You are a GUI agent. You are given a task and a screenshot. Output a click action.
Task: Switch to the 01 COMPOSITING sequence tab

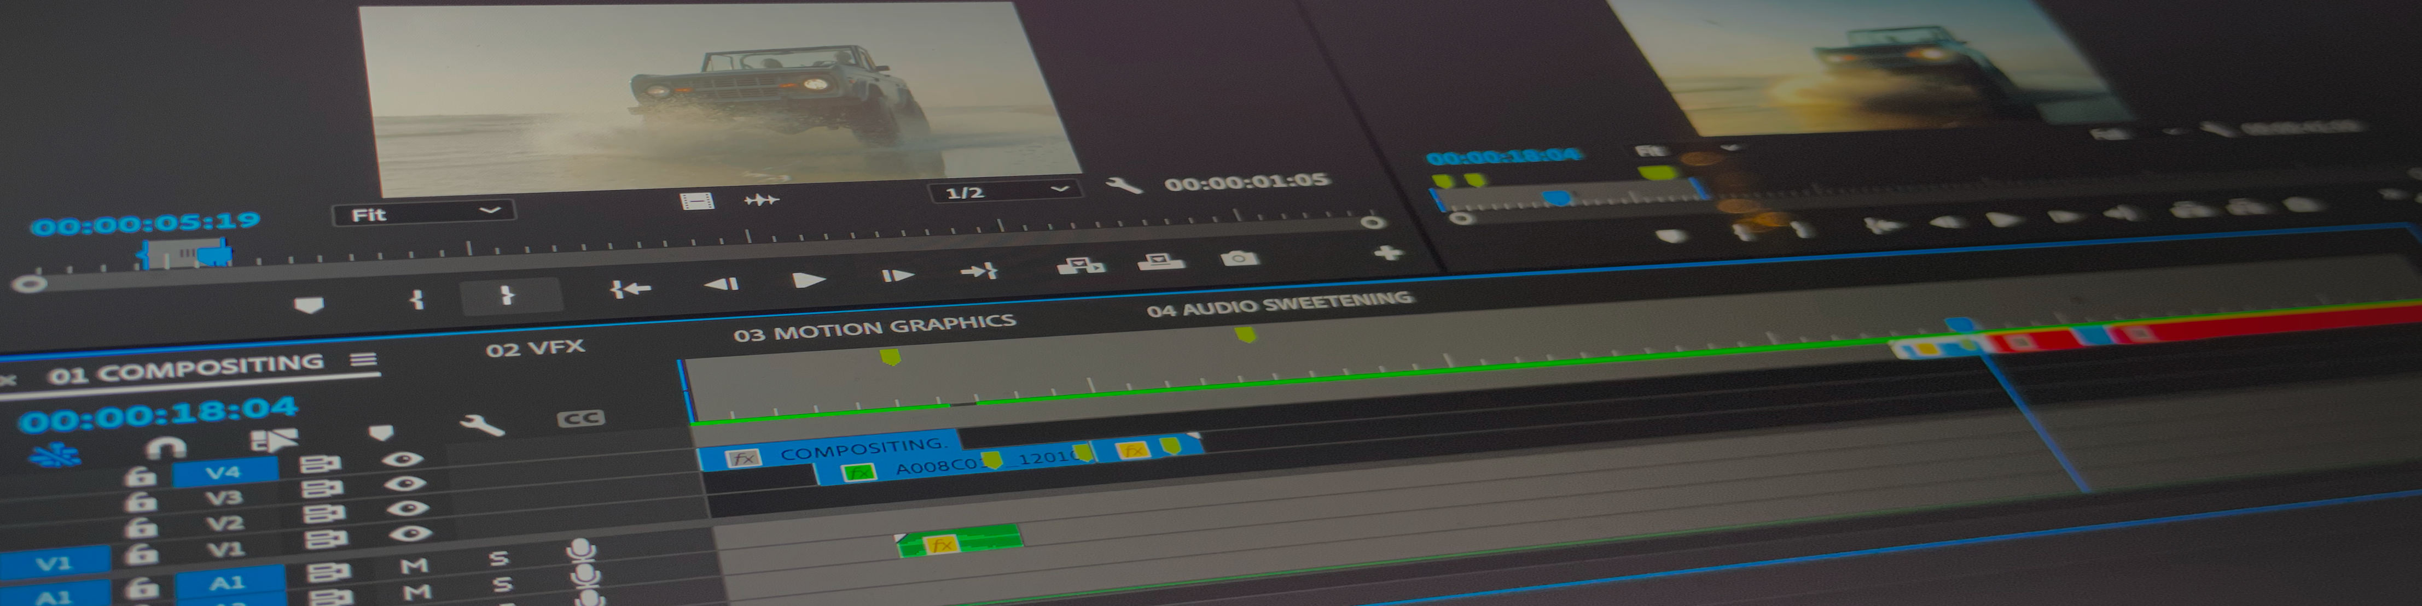[186, 368]
